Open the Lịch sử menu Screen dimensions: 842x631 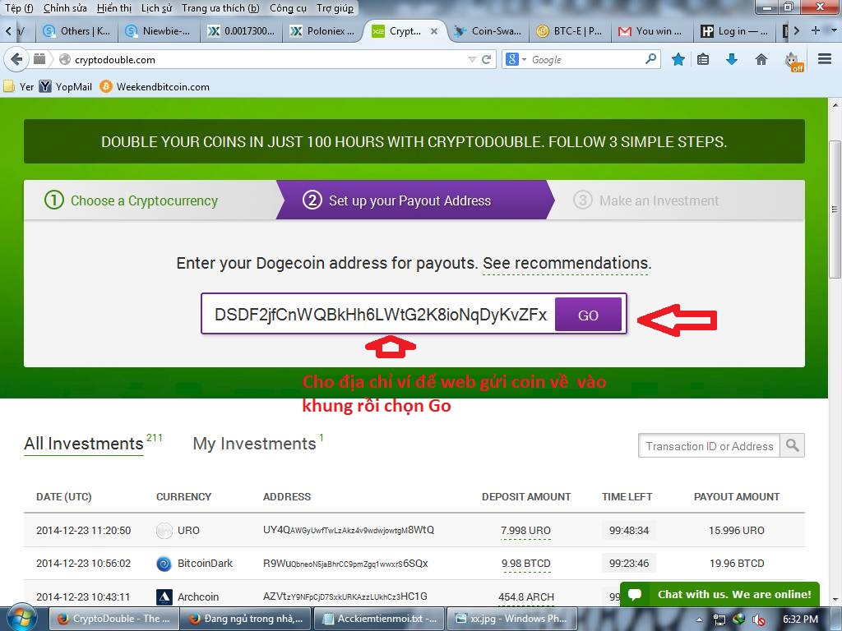(157, 8)
